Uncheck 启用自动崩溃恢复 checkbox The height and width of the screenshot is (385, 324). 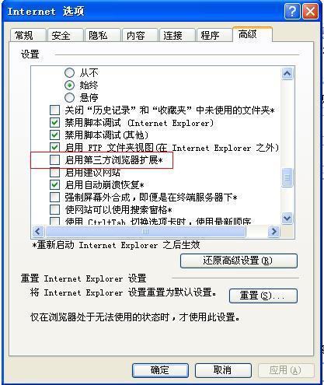54,185
